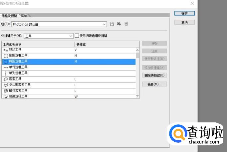Viewport: 227px width, 152px height.
Task: Click the Lasso tool icon
Action: point(6,79)
